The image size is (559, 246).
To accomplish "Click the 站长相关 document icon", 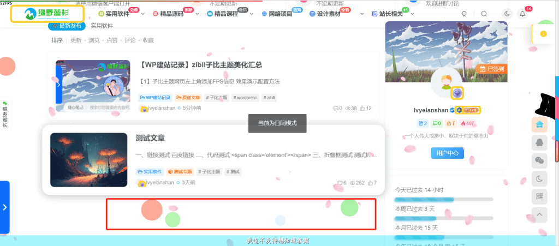I will 374,14.
